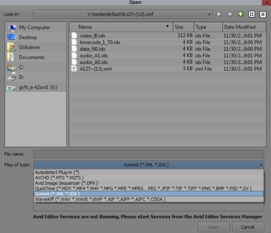Click the 3 KB size cell
This screenshot has width=271, height=233.
(188, 69)
